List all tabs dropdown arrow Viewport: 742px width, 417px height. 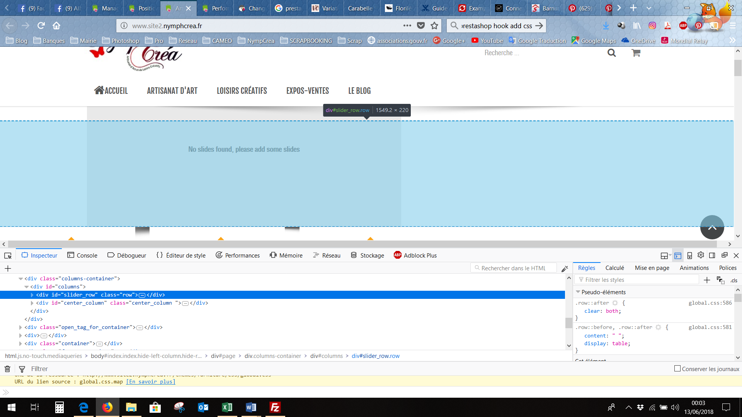[x=649, y=8]
